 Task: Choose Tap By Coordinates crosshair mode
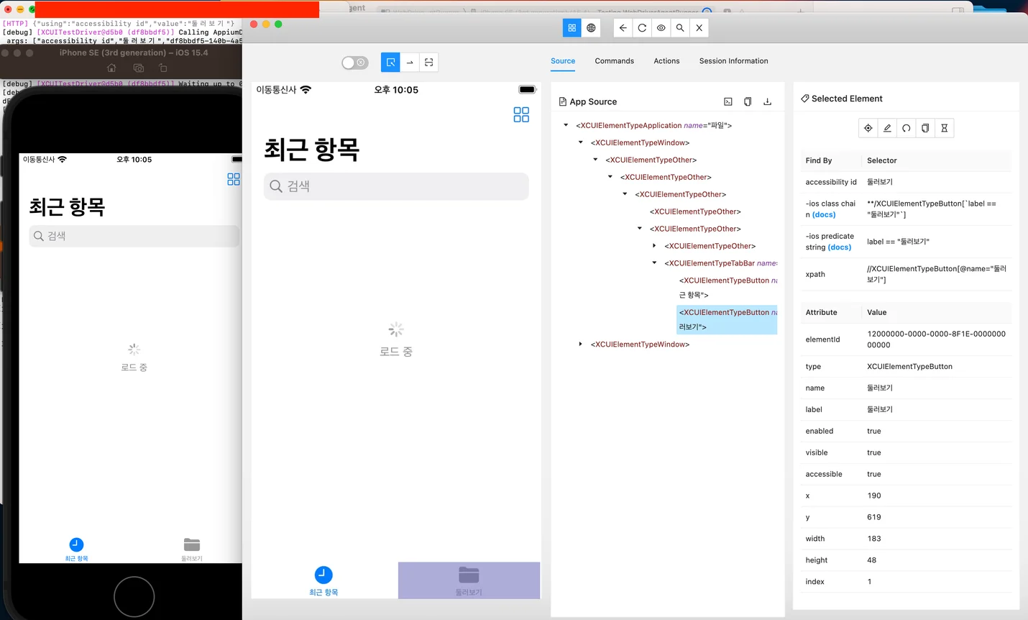click(x=428, y=63)
